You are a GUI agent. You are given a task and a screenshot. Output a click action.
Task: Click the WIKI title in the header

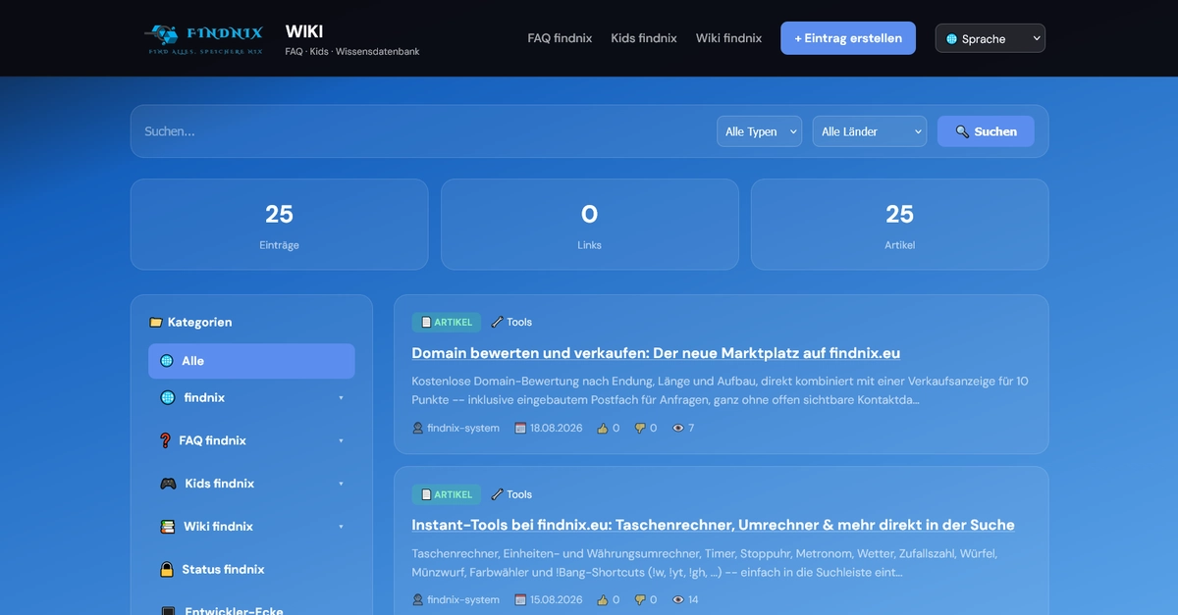coord(304,31)
